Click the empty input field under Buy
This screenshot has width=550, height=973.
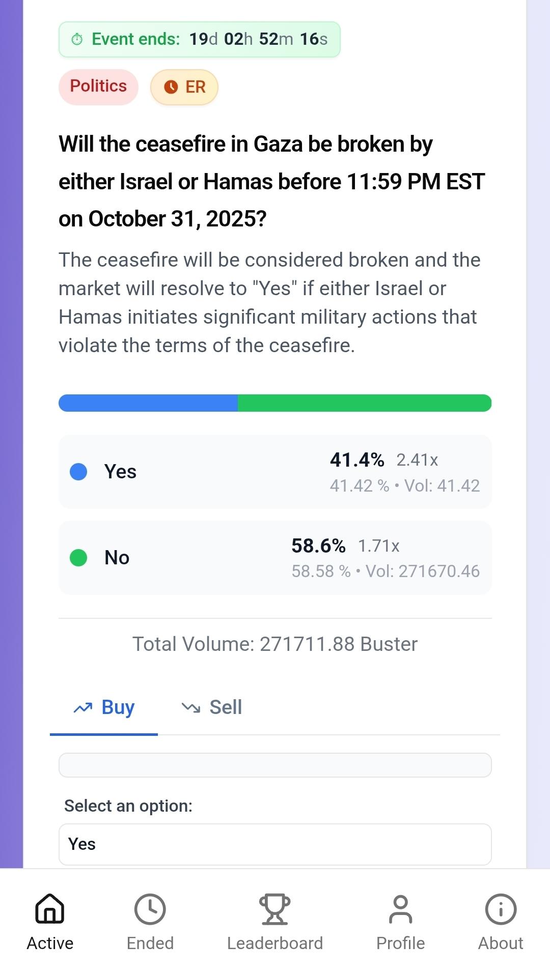coord(275,765)
